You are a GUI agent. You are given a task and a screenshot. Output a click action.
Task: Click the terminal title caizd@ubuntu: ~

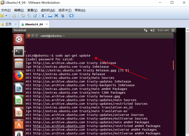click(x=53, y=36)
